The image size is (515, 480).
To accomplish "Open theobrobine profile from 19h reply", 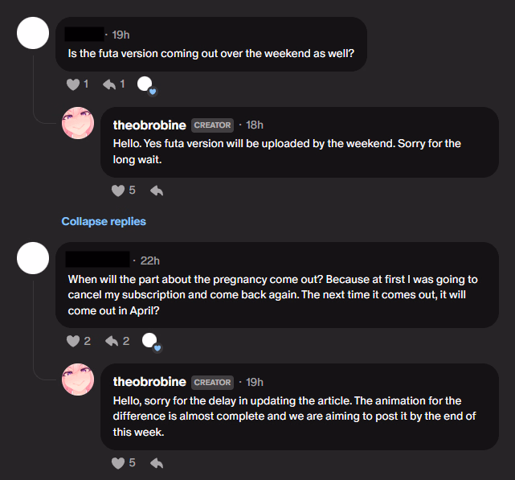I will [149, 382].
